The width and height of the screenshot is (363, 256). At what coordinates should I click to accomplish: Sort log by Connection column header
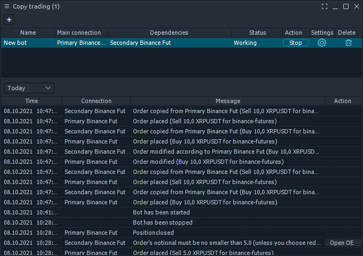tap(96, 101)
